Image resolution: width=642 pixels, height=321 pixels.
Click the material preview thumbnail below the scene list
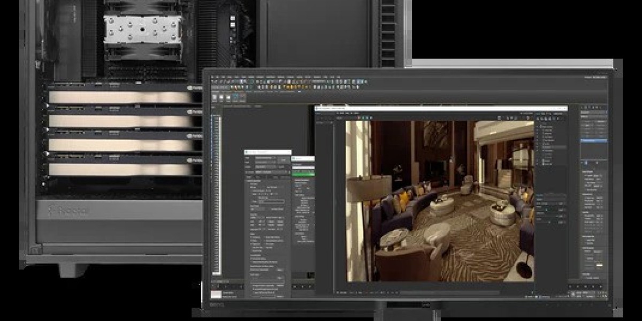coord(216,295)
